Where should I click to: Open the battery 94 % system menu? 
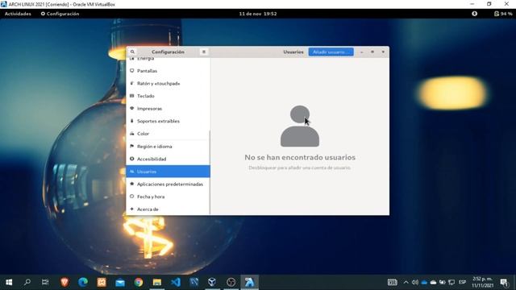pyautogui.click(x=503, y=14)
